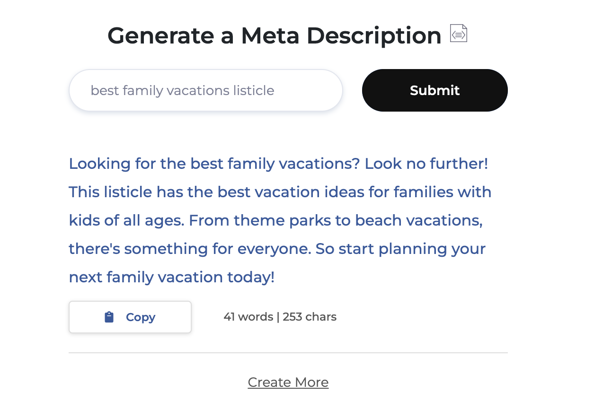The image size is (603, 419).
Task: Focus the "best family vacations listicle" input field
Action: point(205,90)
